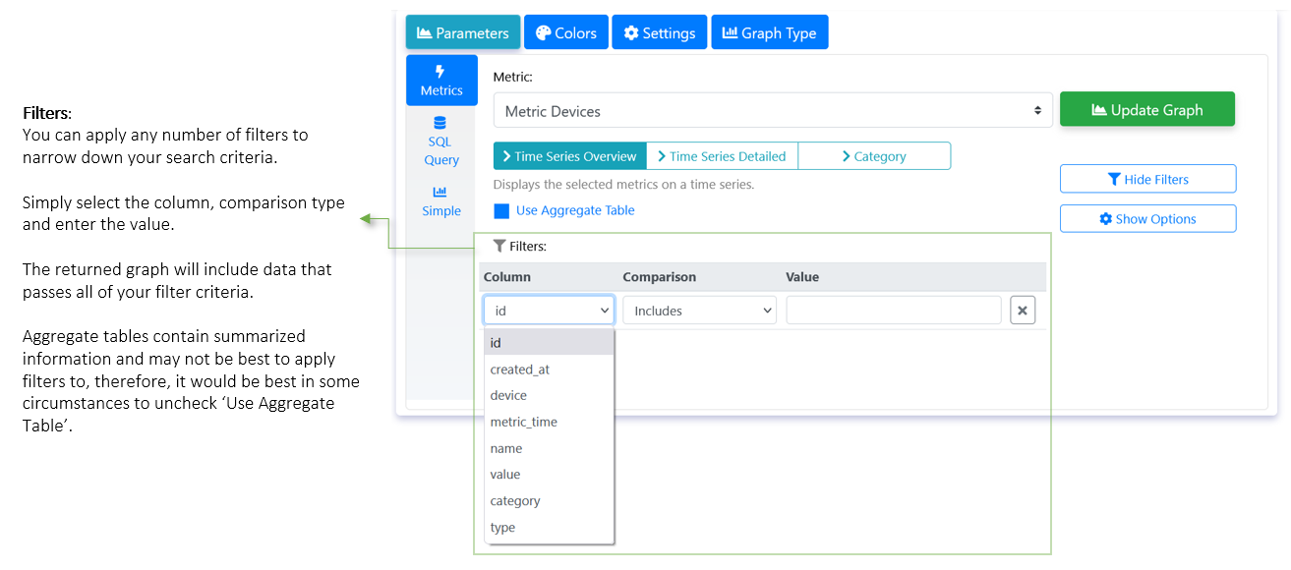Click the Use Aggregate Table label text
The image size is (1291, 570).
pos(575,210)
